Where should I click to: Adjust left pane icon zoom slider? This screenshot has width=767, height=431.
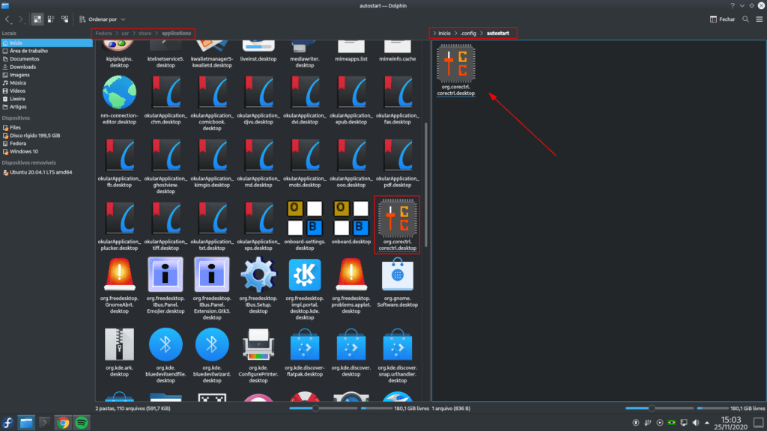(x=316, y=409)
